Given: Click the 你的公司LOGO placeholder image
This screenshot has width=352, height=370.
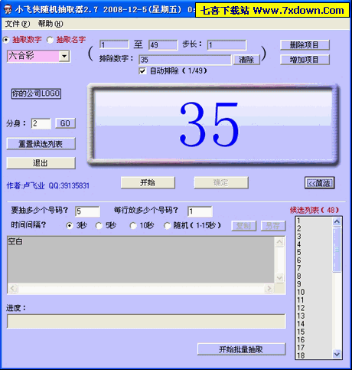Looking at the screenshot, I should pos(36,93).
